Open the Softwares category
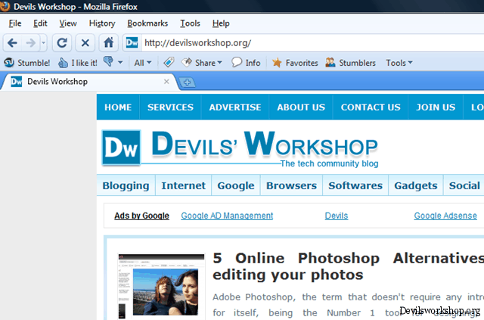 [355, 185]
